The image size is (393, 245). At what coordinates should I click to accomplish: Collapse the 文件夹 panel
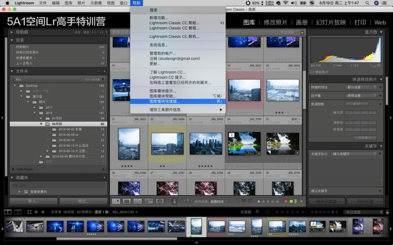pyautogui.click(x=12, y=71)
